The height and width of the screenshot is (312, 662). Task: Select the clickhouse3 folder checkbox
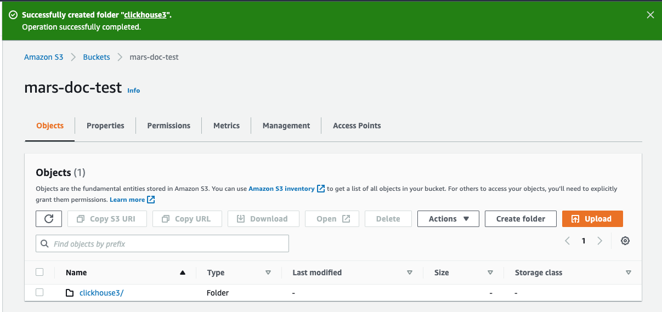[x=39, y=292]
